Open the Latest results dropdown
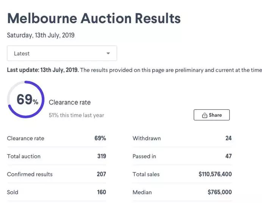 click(x=62, y=53)
